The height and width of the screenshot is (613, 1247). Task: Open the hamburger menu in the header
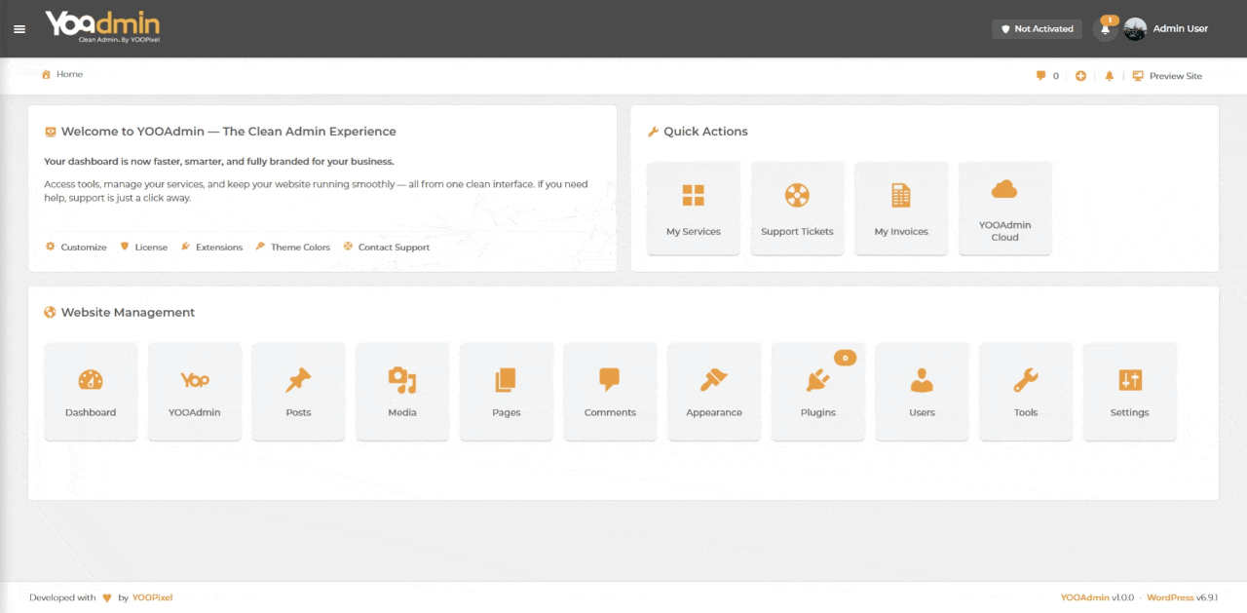[x=19, y=29]
